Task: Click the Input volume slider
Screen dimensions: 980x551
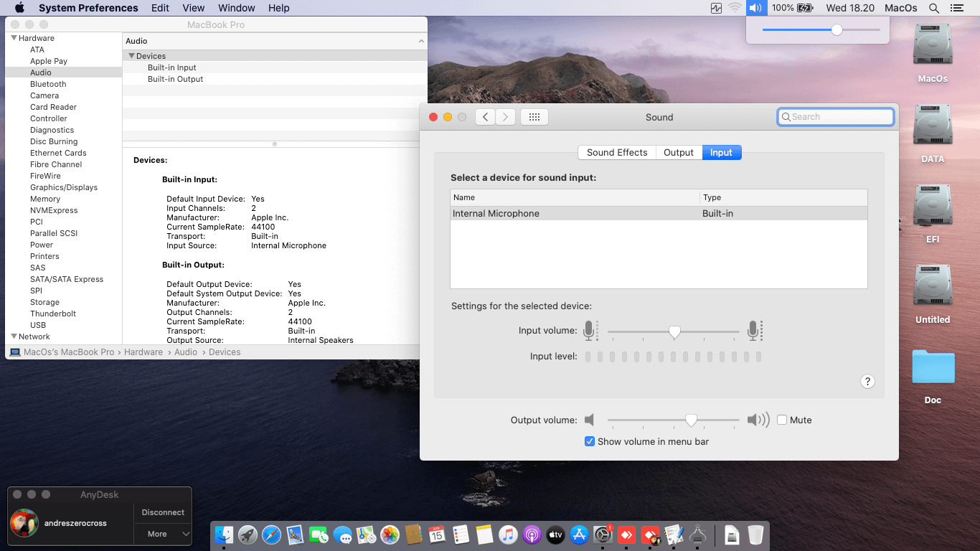Action: [674, 331]
